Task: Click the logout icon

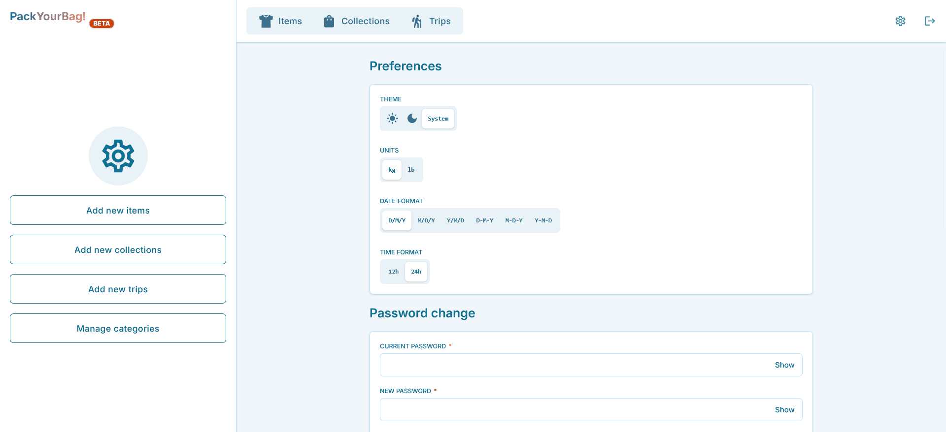Action: (x=930, y=21)
